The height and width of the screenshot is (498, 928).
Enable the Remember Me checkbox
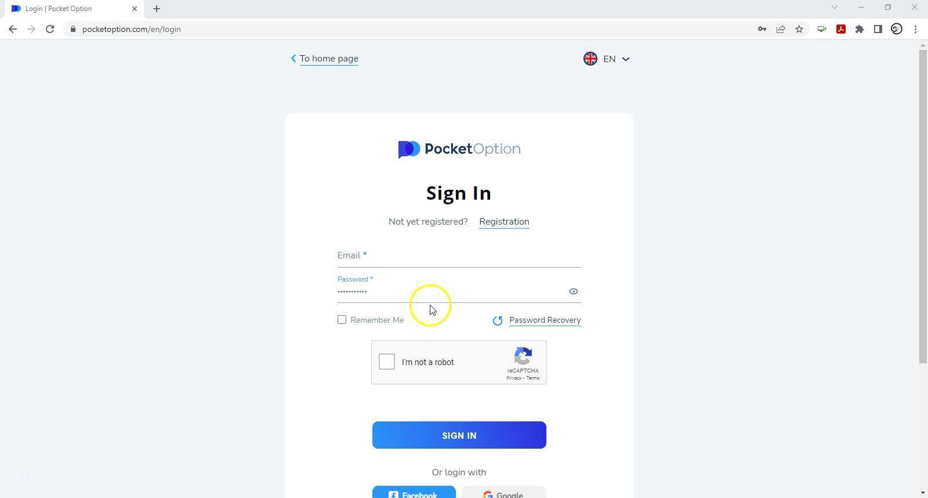click(x=342, y=319)
